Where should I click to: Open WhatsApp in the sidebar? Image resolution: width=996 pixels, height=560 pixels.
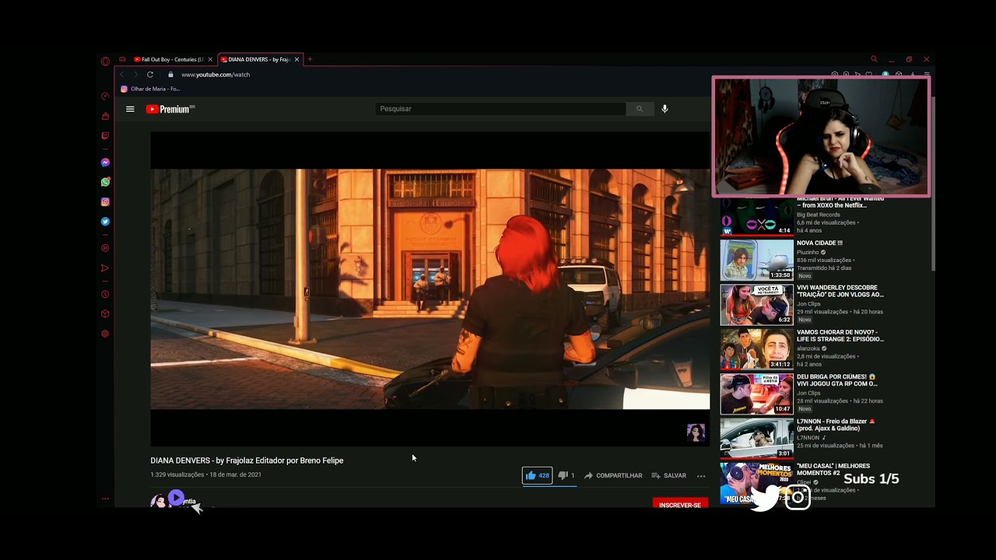click(105, 182)
